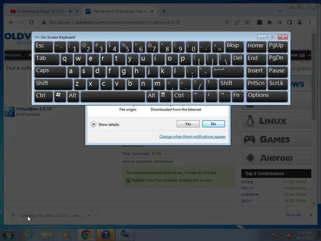Click the End key on the keyboard

click(x=256, y=59)
